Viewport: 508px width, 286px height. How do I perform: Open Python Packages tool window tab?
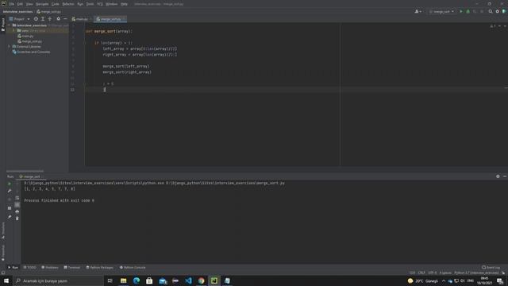pyautogui.click(x=100, y=268)
